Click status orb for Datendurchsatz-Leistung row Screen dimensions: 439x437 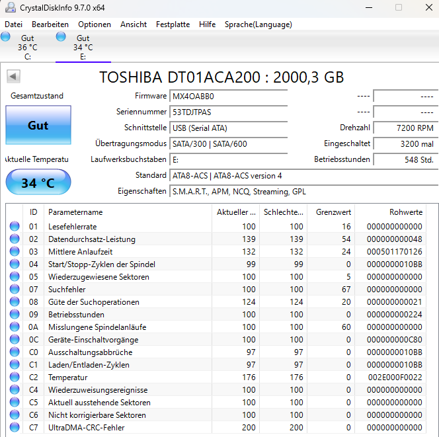pyautogui.click(x=15, y=239)
